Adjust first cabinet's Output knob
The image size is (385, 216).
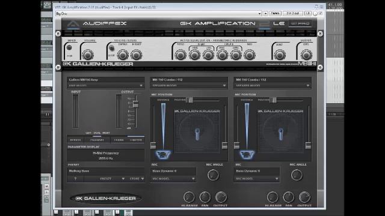221,197
